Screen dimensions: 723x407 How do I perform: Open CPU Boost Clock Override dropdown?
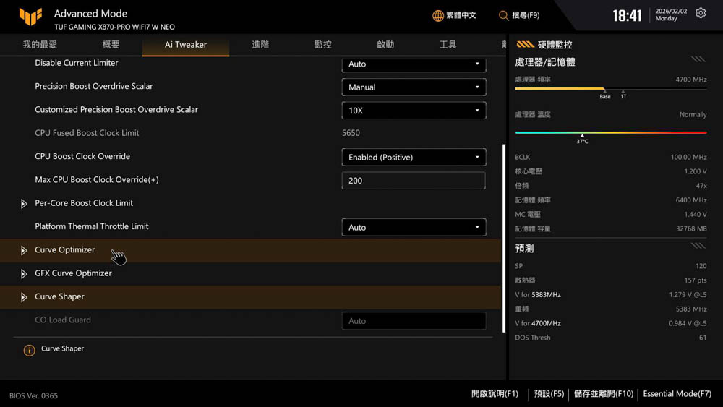pos(413,158)
